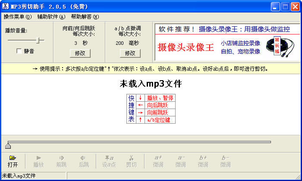Image resolution: width=302 pixels, height=181 pixels.
Task: Close the MP3剪切助手 window
Action: [295, 7]
